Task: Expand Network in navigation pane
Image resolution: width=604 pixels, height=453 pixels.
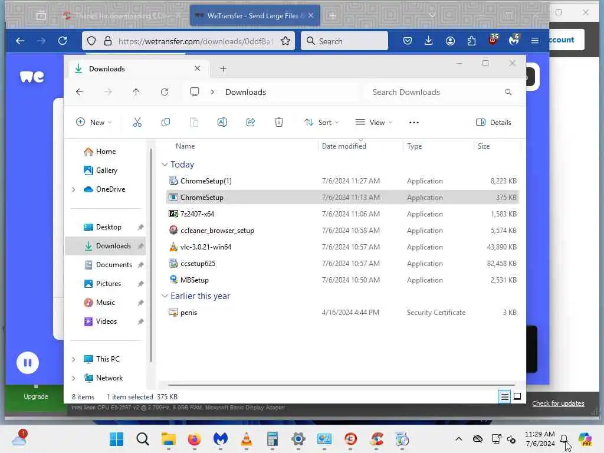Action: [74, 378]
